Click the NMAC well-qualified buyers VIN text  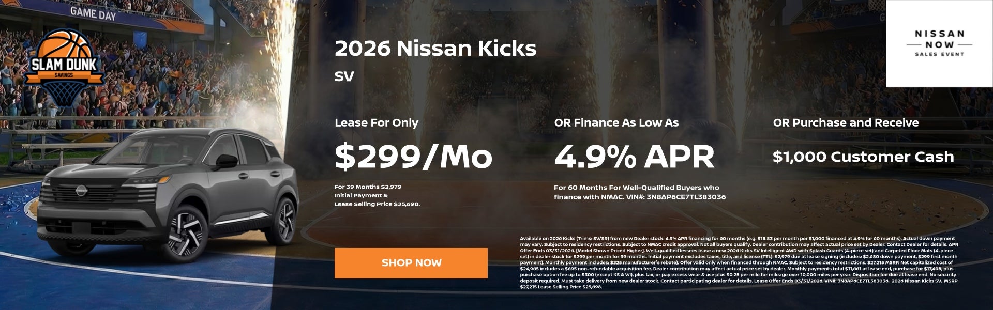pos(639,192)
